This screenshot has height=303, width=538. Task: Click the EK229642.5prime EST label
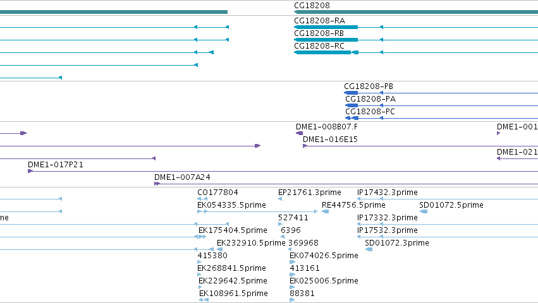tap(233, 282)
